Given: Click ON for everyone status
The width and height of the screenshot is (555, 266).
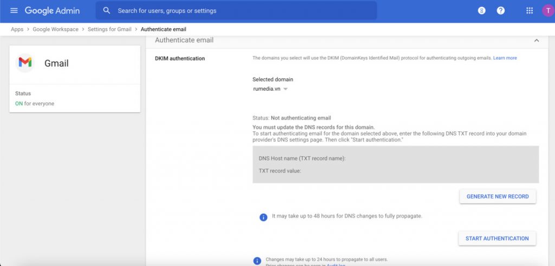Looking at the screenshot, I should pos(35,103).
